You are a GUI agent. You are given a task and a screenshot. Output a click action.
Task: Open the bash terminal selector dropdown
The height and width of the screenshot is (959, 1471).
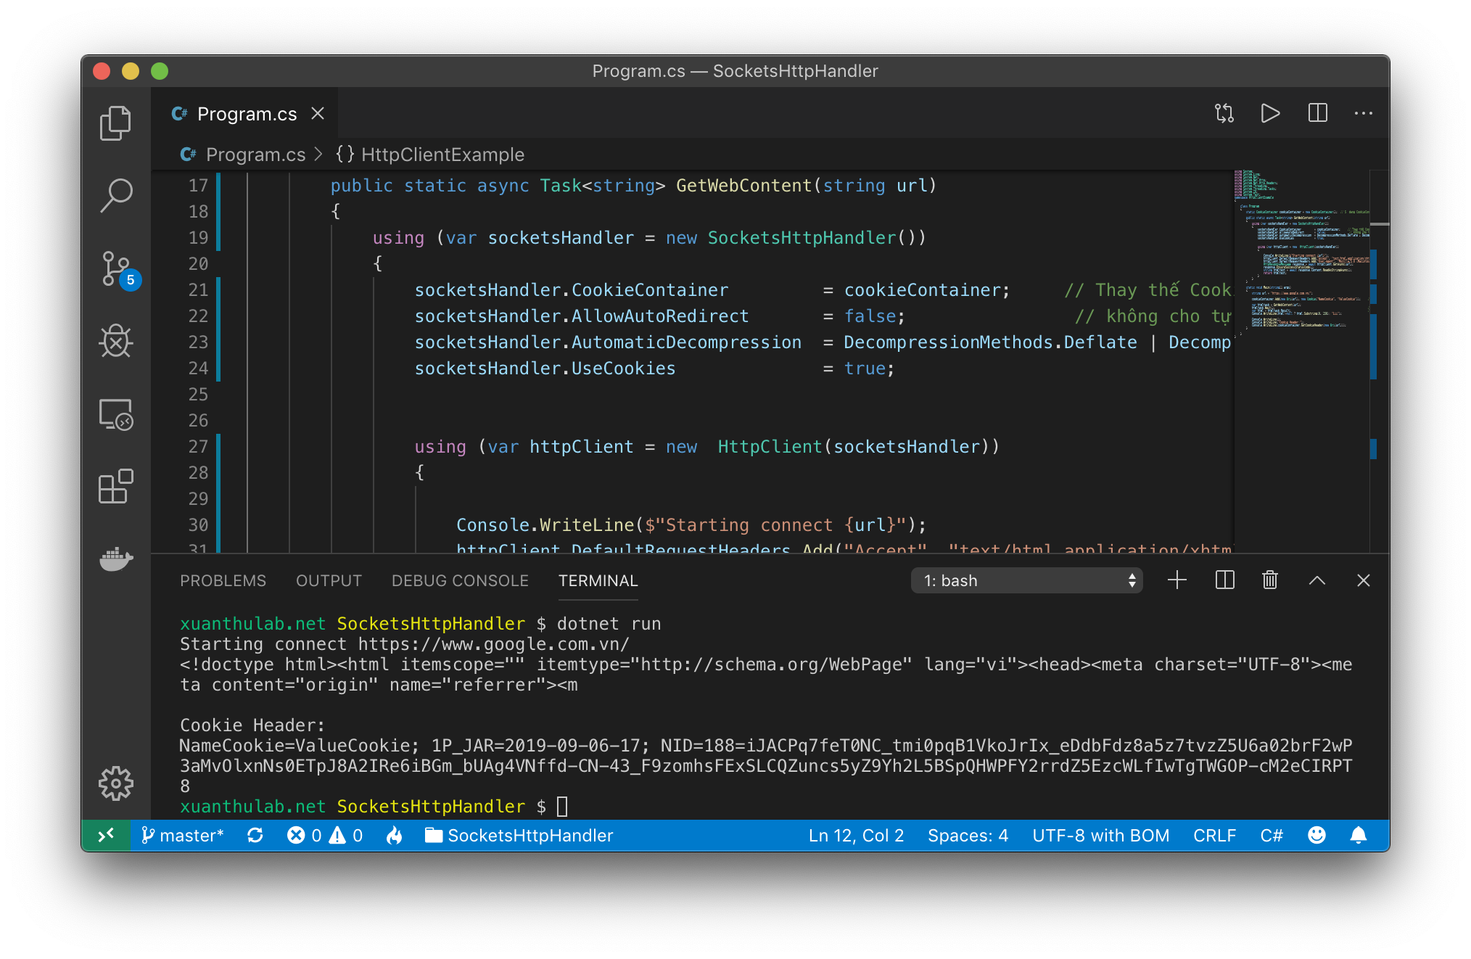(1026, 580)
